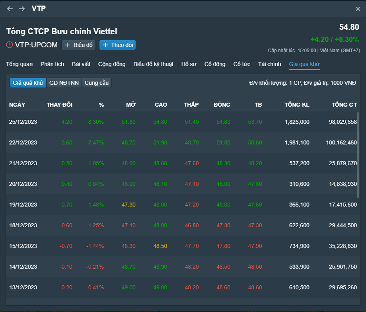Click total value 98,029,658

(343, 122)
